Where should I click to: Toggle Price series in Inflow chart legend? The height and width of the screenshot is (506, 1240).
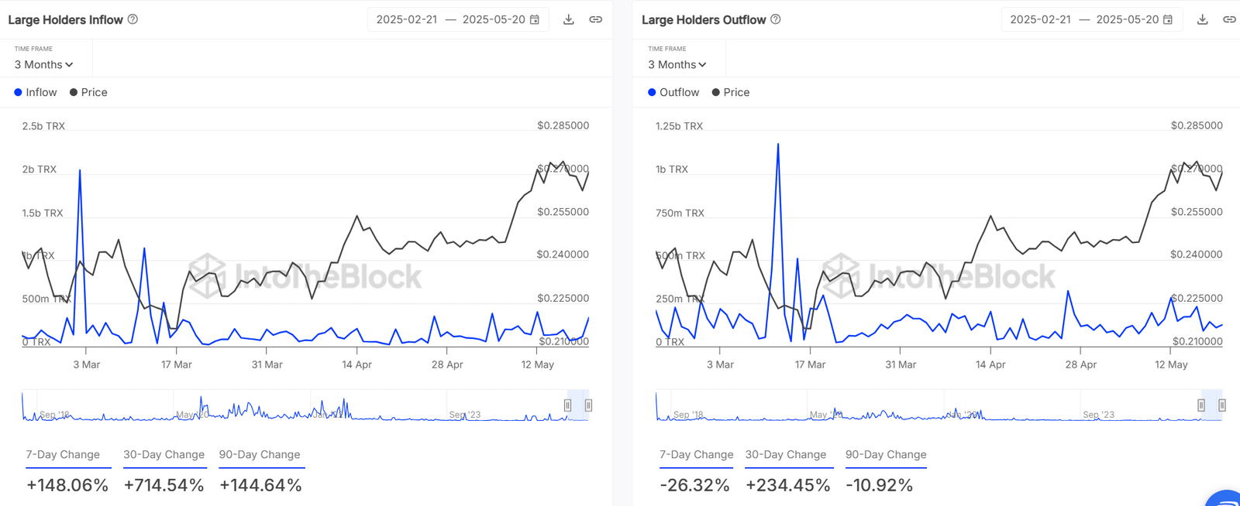(x=88, y=92)
